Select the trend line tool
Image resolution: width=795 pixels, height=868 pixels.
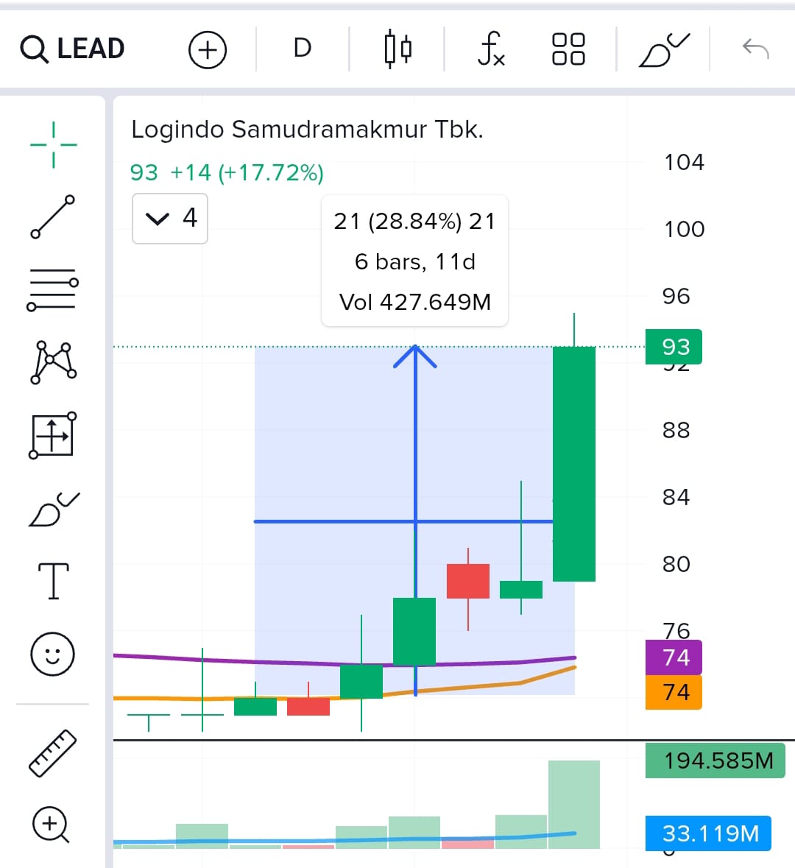tap(52, 216)
